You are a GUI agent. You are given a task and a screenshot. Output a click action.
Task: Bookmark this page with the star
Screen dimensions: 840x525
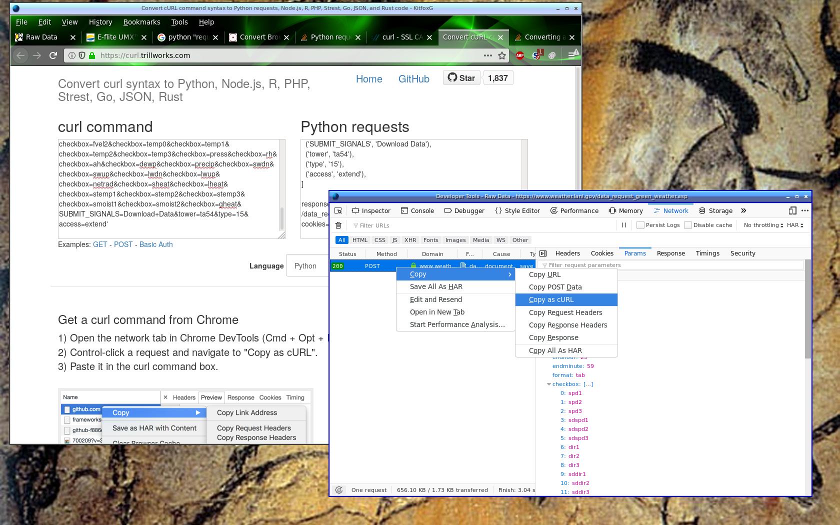point(502,55)
